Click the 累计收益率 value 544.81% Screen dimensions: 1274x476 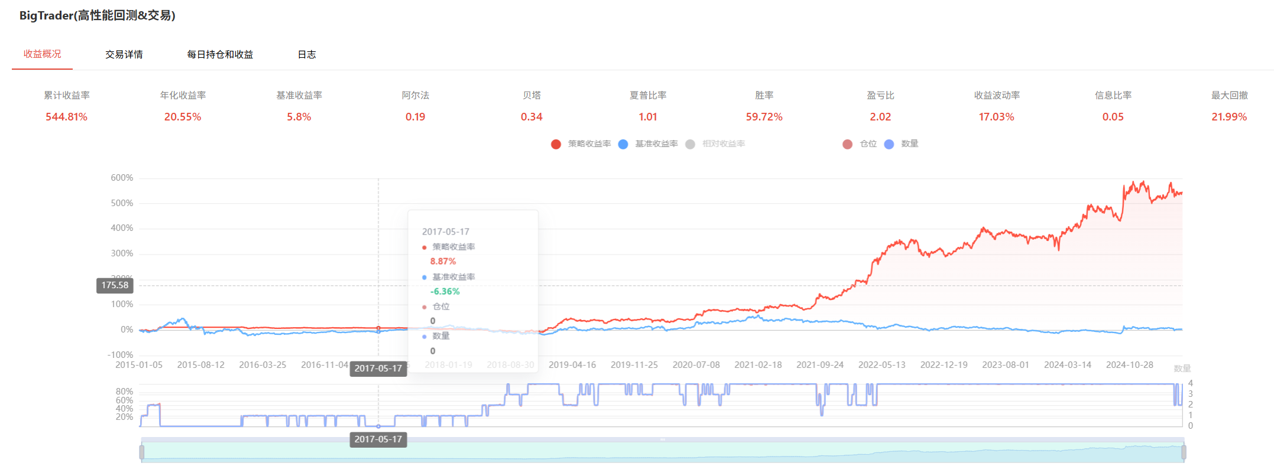[67, 117]
